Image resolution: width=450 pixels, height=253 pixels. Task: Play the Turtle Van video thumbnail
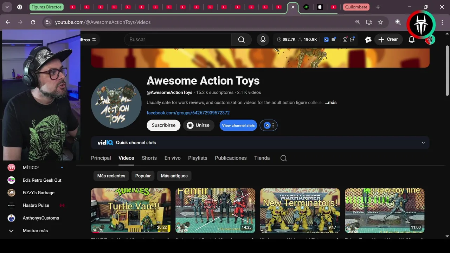point(131,210)
